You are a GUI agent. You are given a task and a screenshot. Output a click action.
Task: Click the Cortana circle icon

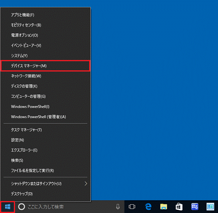pos(21,207)
